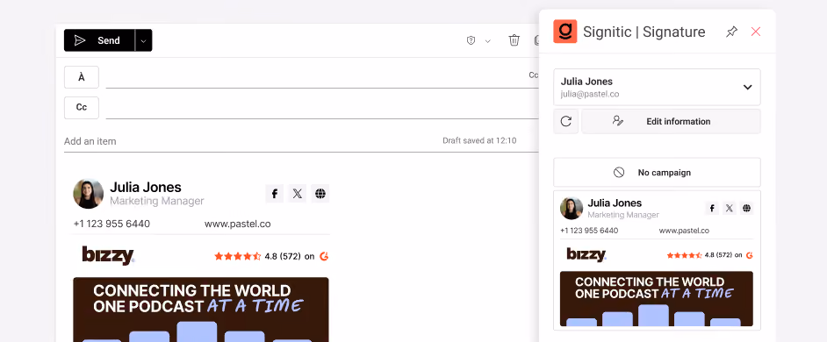This screenshot has width=827, height=342.
Task: Focus the Cc recipients input line
Action: [321, 108]
